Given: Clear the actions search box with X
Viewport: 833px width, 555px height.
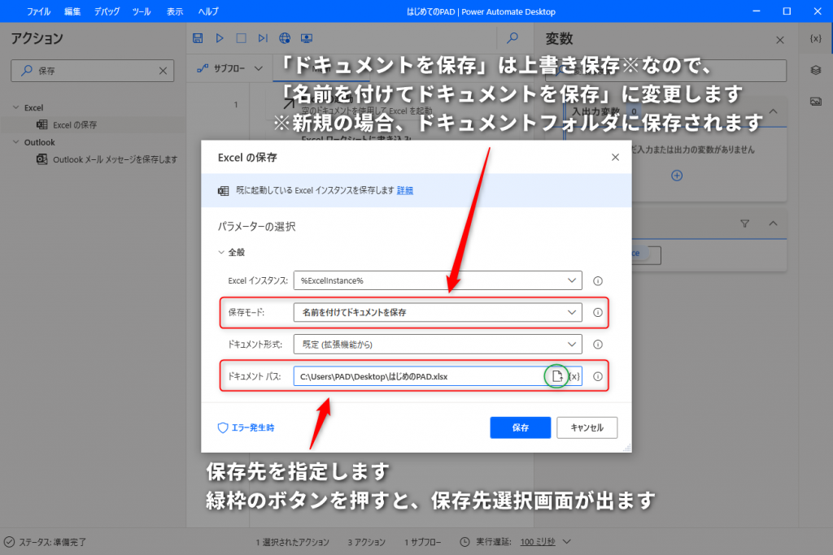Looking at the screenshot, I should pyautogui.click(x=163, y=71).
